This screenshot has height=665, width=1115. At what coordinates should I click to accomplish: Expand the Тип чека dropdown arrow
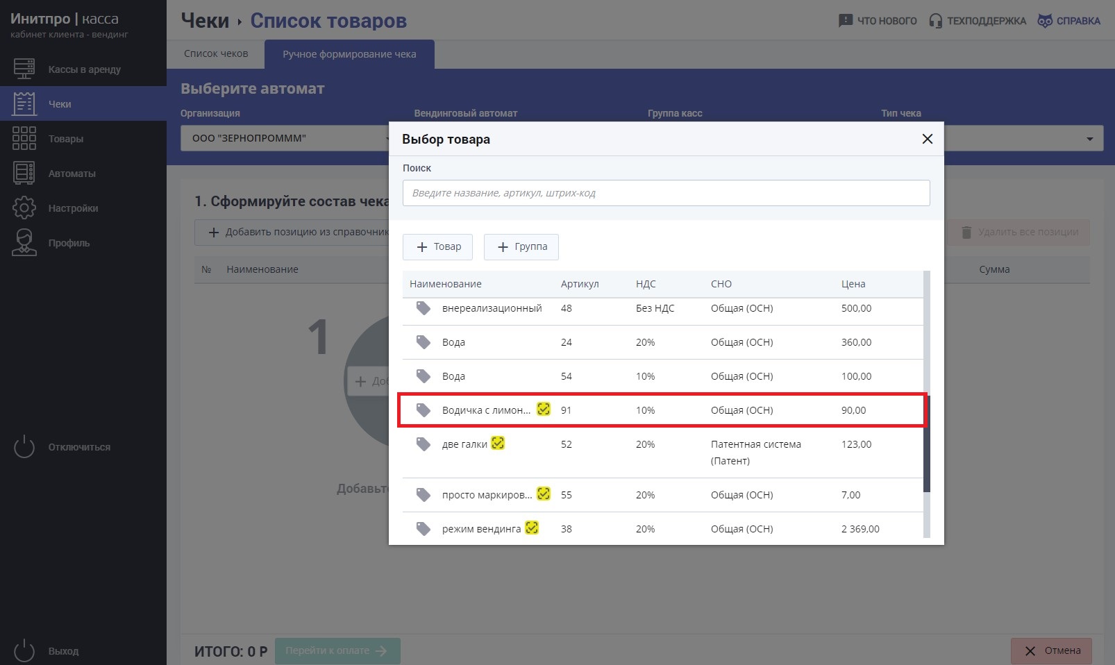1090,139
